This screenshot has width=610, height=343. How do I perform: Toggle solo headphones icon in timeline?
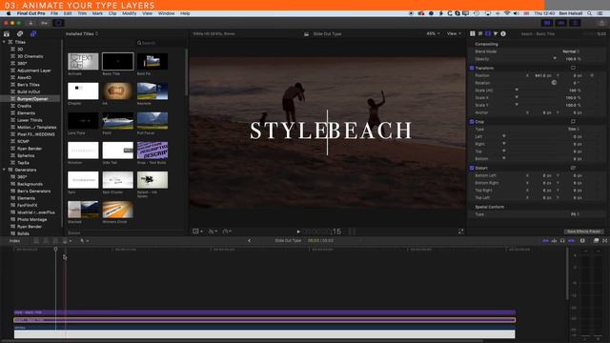[x=562, y=241]
